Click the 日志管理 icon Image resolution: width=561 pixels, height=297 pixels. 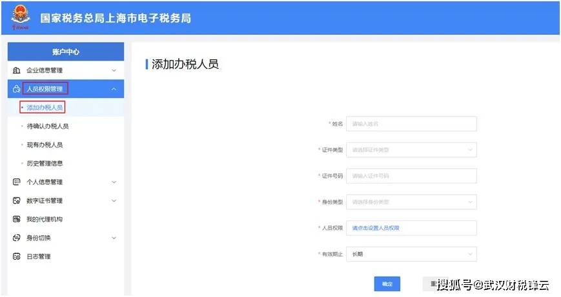click(16, 256)
